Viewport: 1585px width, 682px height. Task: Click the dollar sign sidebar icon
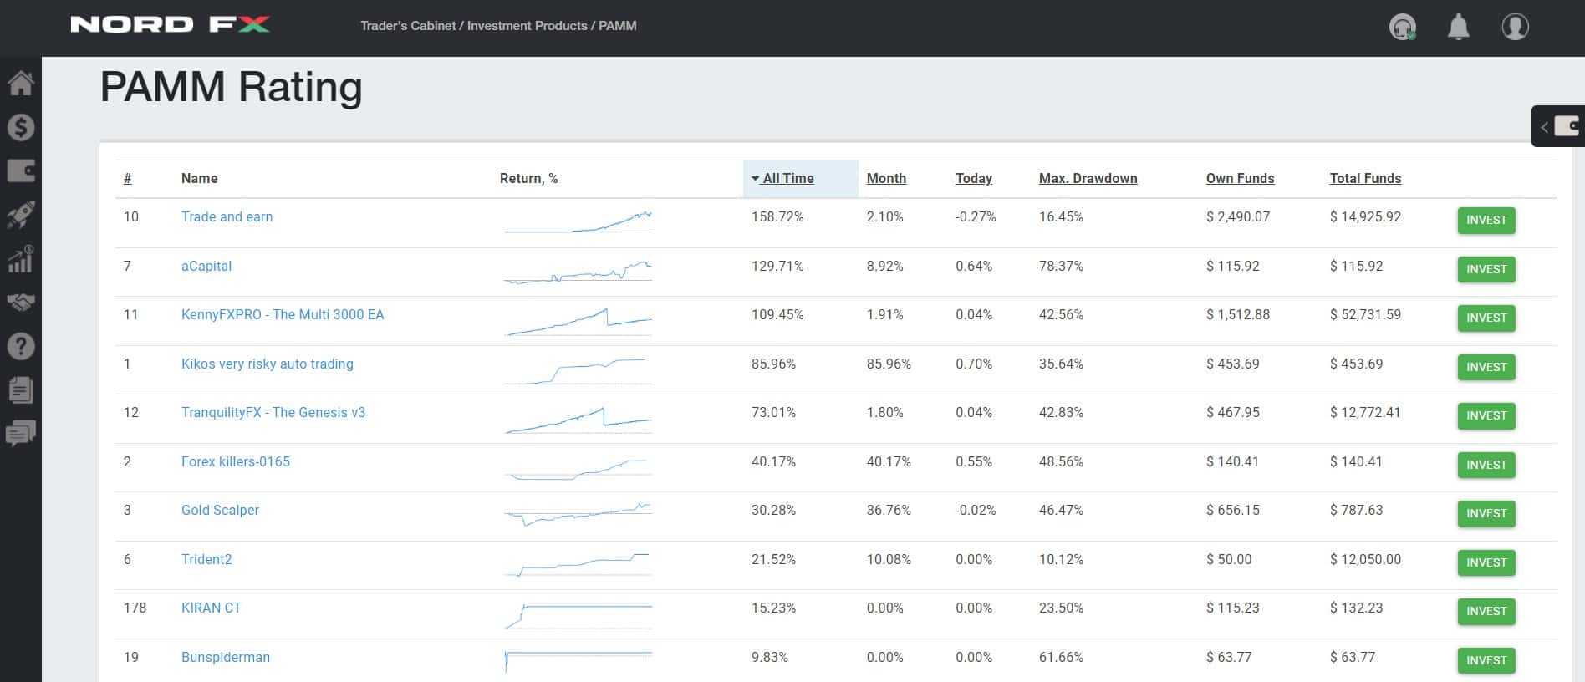pos(21,127)
